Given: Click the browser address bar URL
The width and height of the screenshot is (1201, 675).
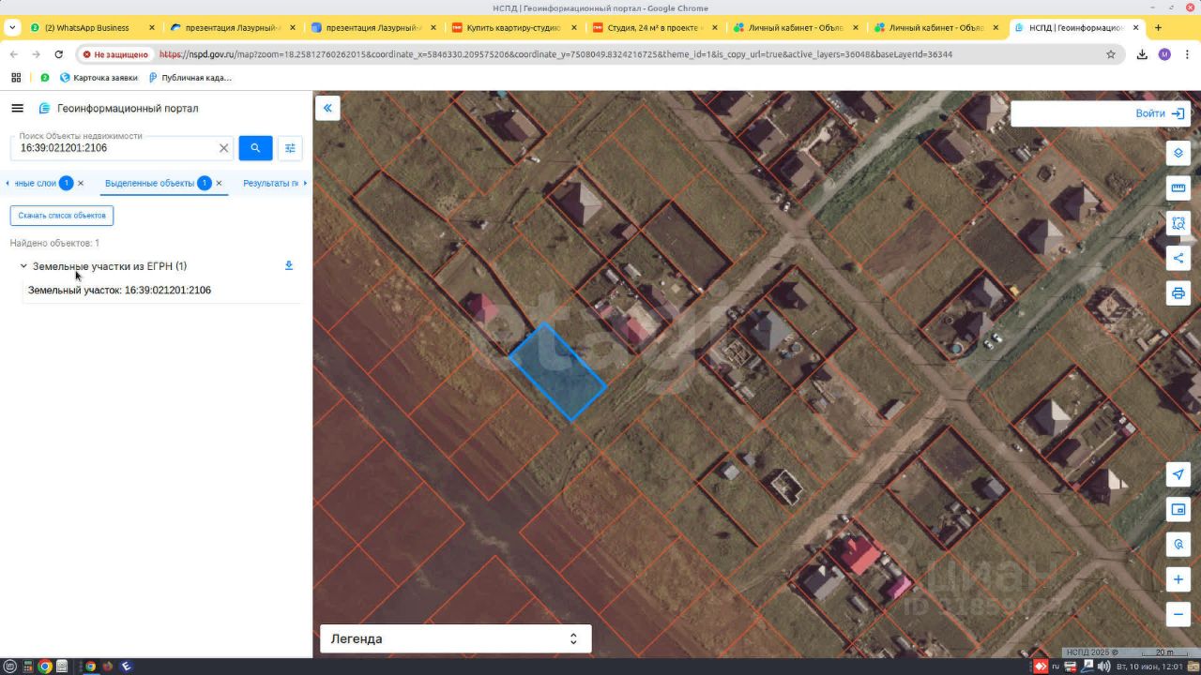Looking at the screenshot, I should (x=555, y=54).
